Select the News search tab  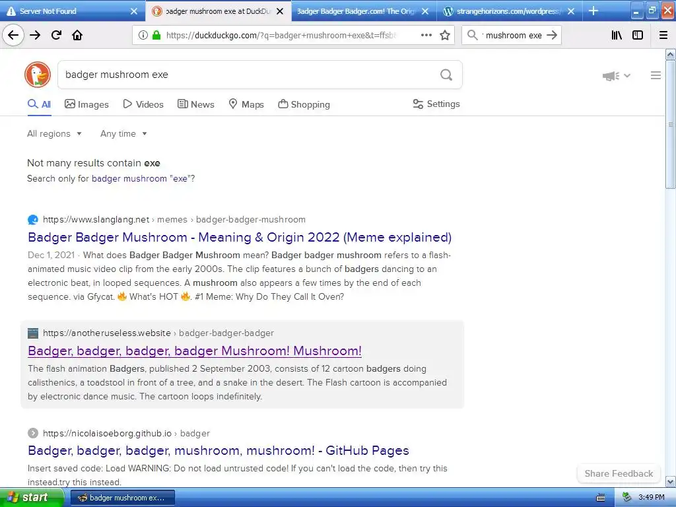pyautogui.click(x=195, y=104)
